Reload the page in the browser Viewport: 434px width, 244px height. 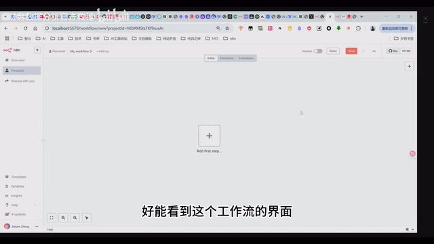[26, 28]
